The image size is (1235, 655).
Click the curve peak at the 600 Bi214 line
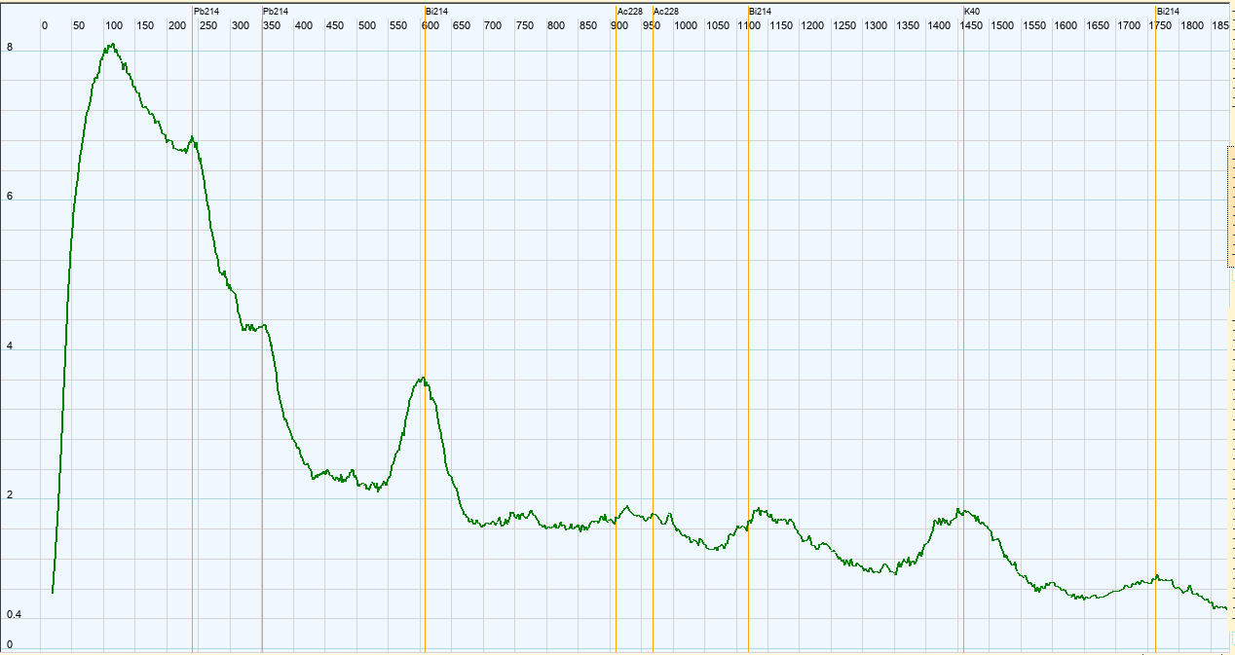422,379
